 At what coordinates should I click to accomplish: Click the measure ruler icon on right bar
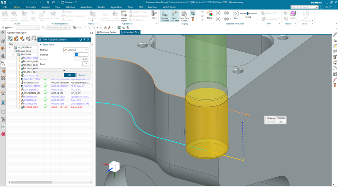coord(335,34)
